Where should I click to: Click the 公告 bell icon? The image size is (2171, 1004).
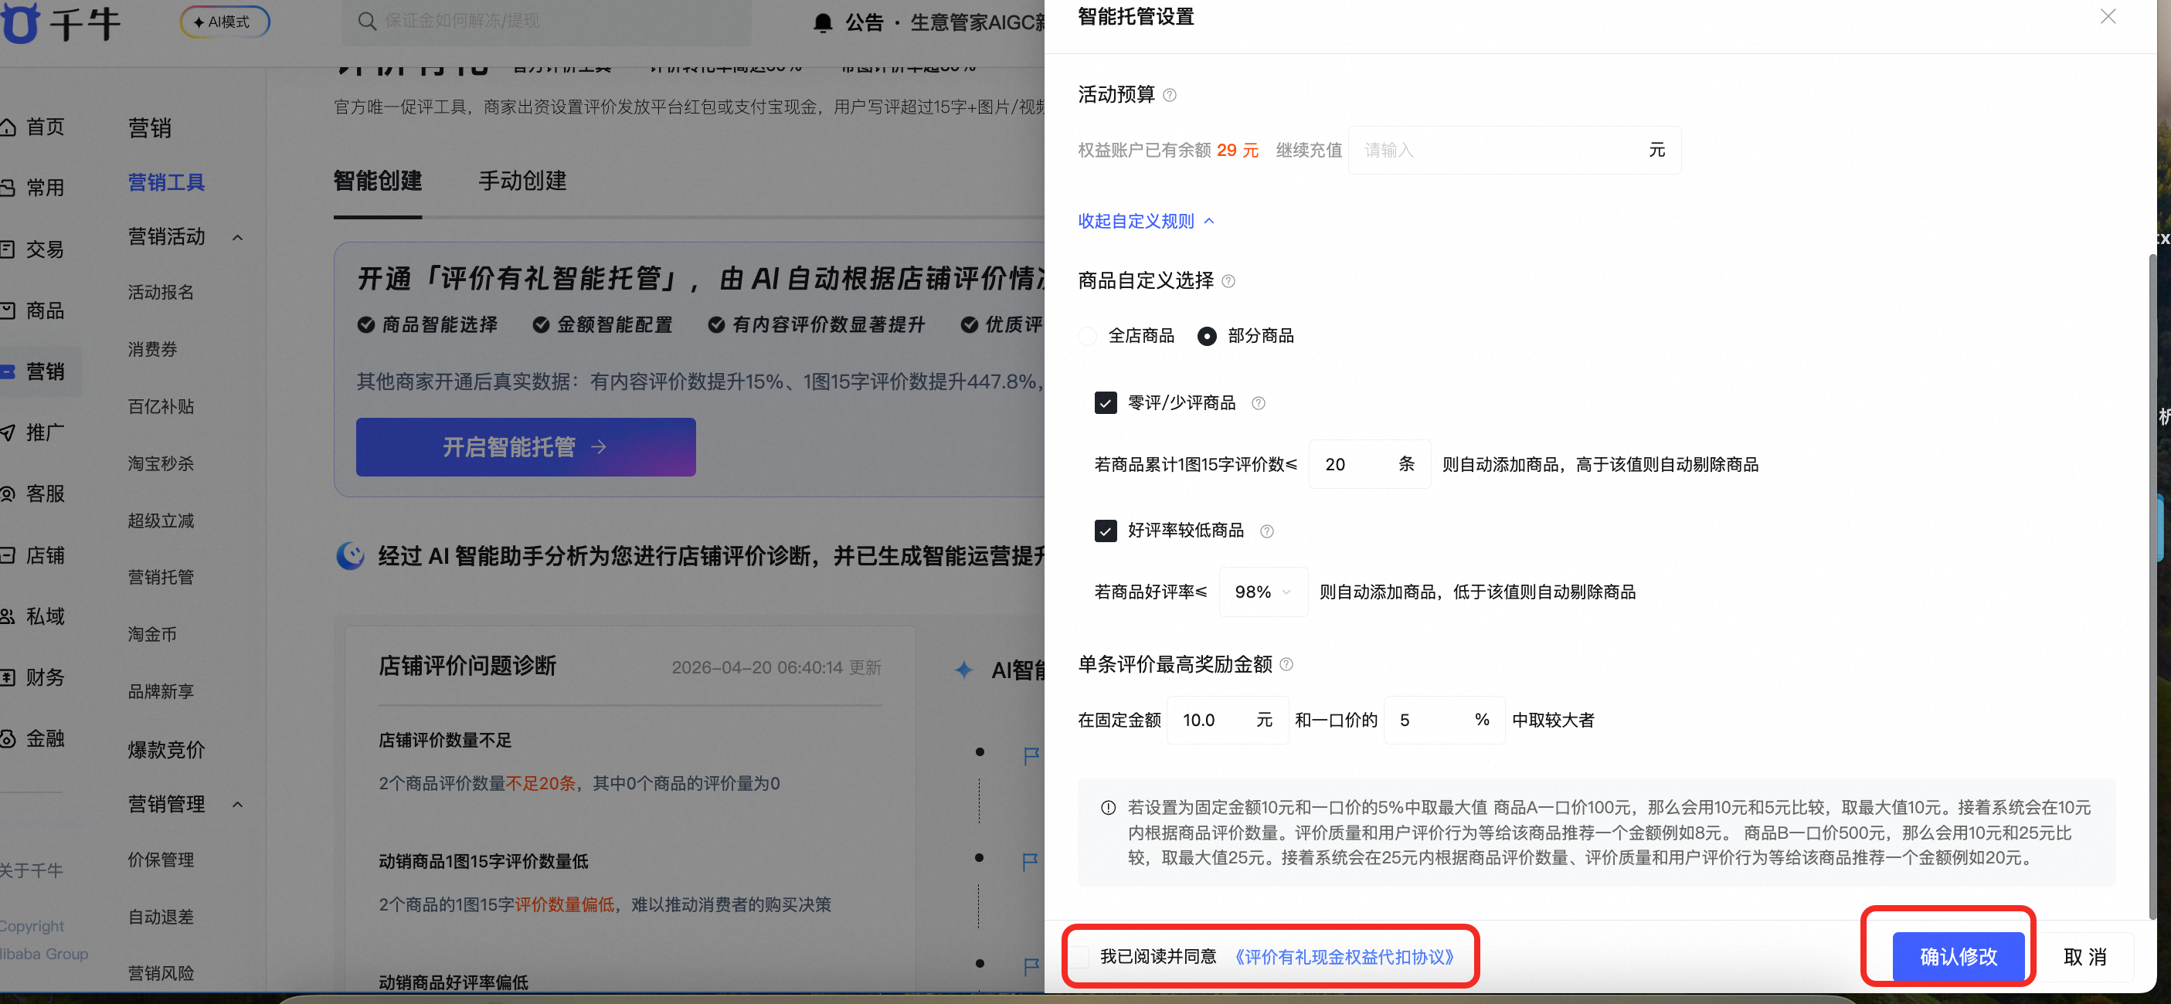coord(823,22)
